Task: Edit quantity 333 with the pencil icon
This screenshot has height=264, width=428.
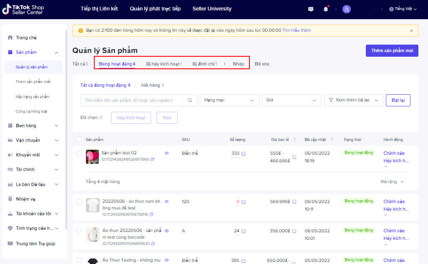Action: (x=244, y=153)
